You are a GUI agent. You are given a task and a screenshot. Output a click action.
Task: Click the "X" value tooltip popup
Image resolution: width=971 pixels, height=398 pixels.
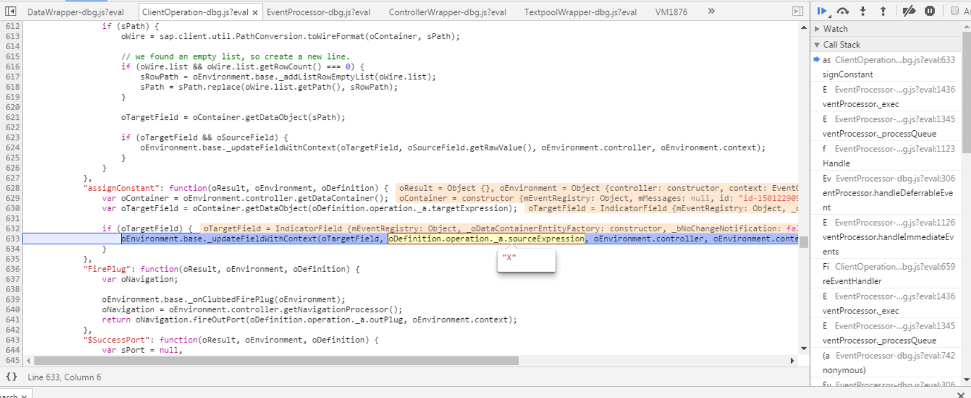coord(526,260)
